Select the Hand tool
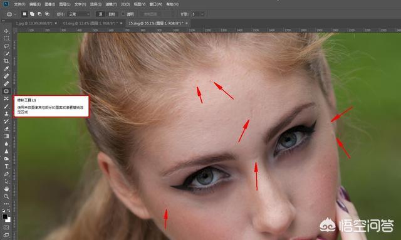This screenshot has width=401, height=240. pos(6,189)
